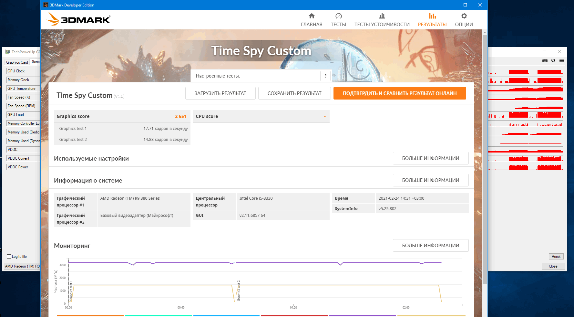Click the GPU-Z screenshot camera icon
Viewport: 574px width, 317px height.
tap(545, 60)
